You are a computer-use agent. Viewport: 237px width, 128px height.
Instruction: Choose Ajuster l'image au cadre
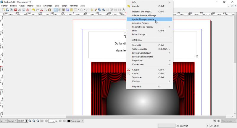pyautogui.click(x=149, y=19)
